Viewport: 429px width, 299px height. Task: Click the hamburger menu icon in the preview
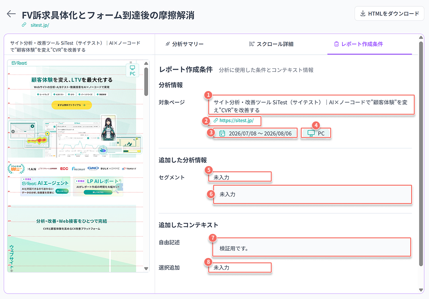[x=131, y=62]
